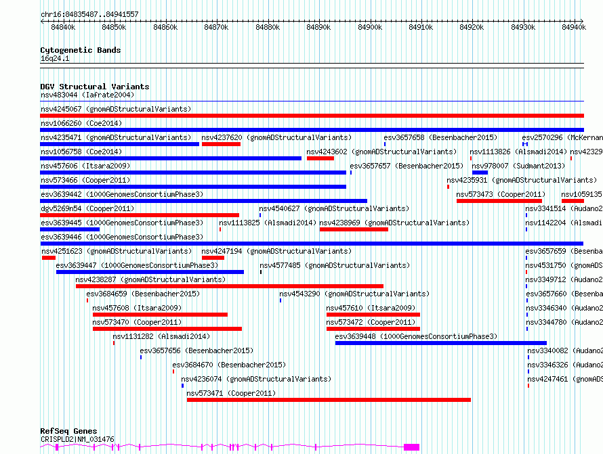This screenshot has width=603, height=454.
Task: Select the red nsv4245067 variant bar
Action: (312, 116)
